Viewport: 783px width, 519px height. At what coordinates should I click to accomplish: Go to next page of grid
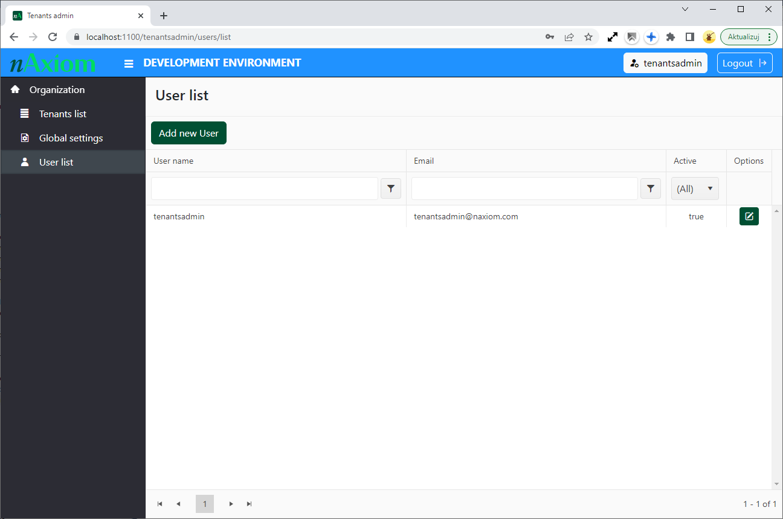tap(231, 504)
